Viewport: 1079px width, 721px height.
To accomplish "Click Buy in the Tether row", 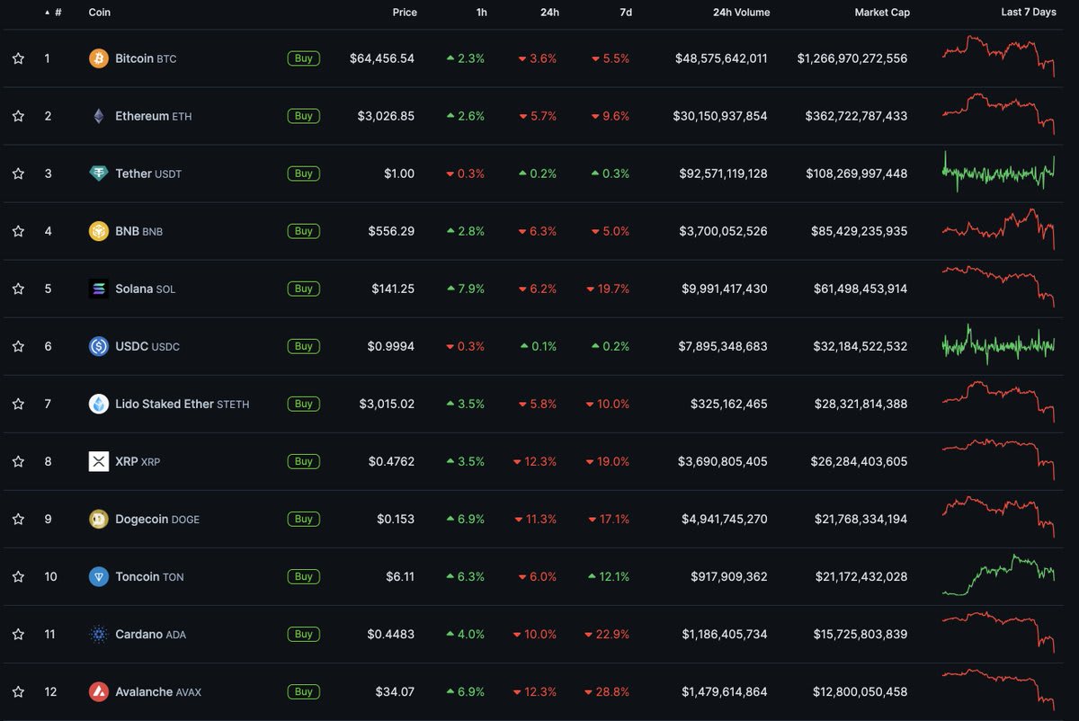I will [x=304, y=174].
